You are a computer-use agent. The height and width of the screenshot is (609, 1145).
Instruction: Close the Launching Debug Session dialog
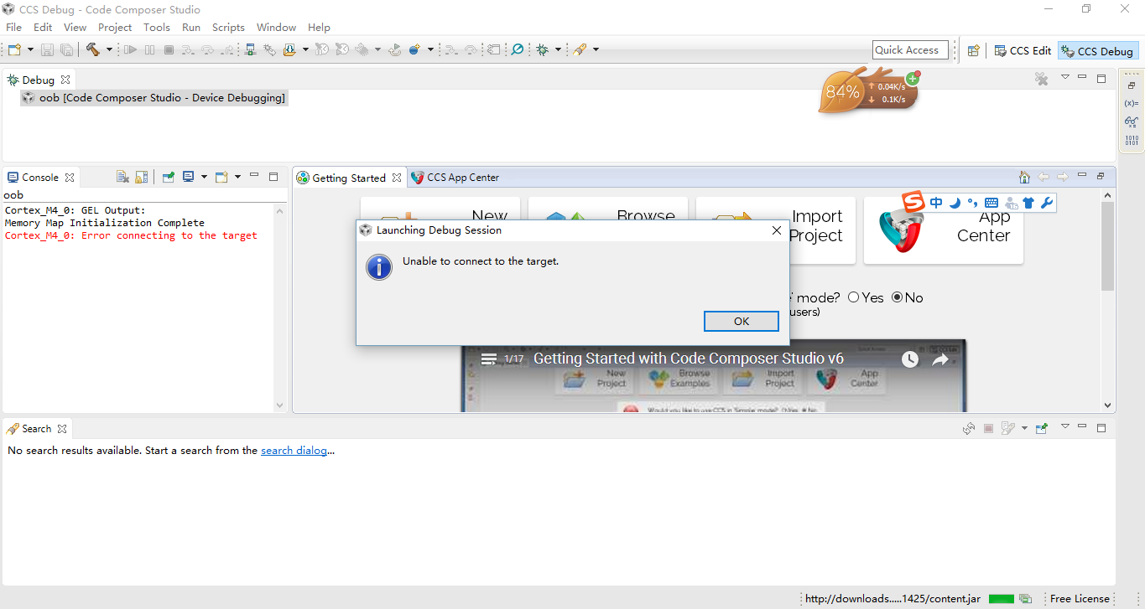click(x=777, y=230)
